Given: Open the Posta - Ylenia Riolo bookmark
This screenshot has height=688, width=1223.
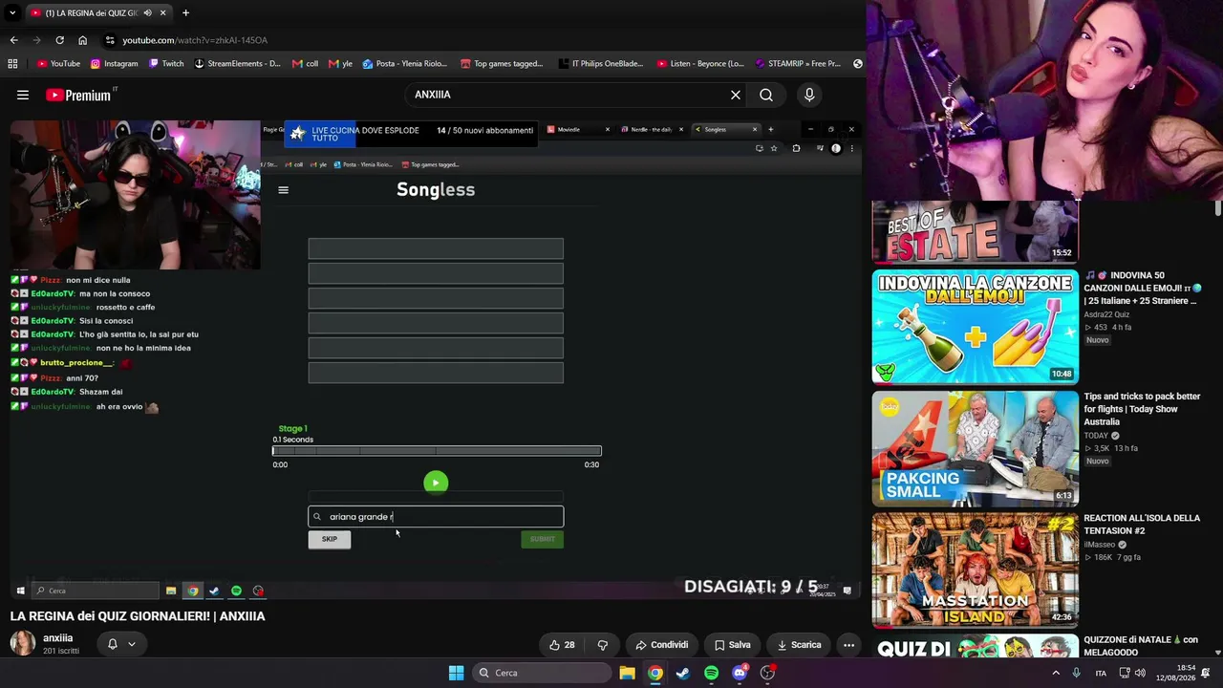Looking at the screenshot, I should coord(404,64).
